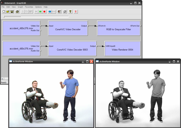
Task: Open the Edit menu
Action: click(x=8, y=7)
